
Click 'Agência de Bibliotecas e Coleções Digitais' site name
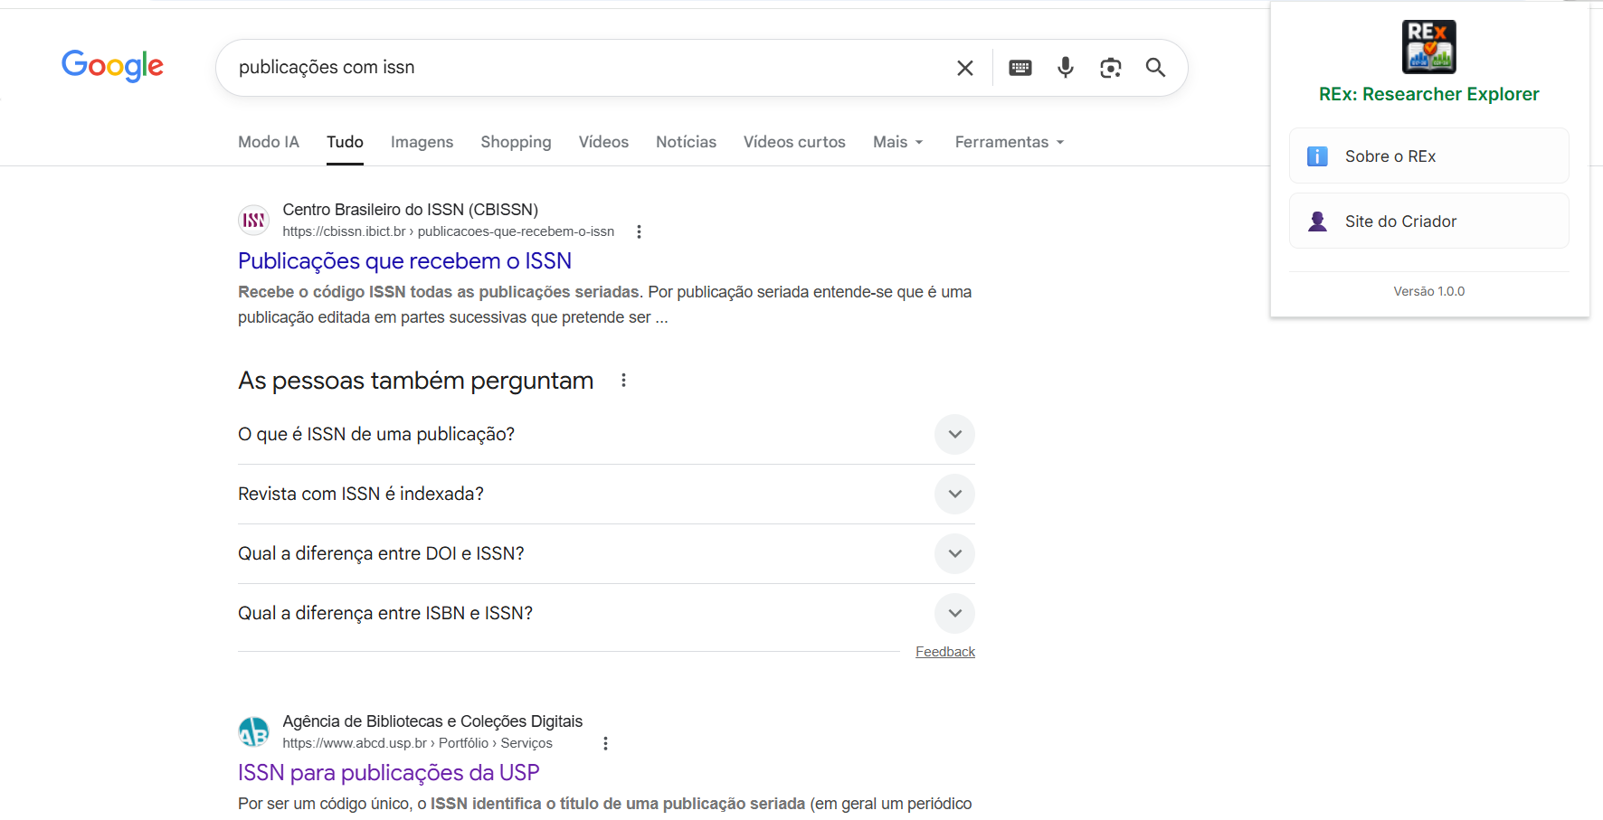[432, 721]
